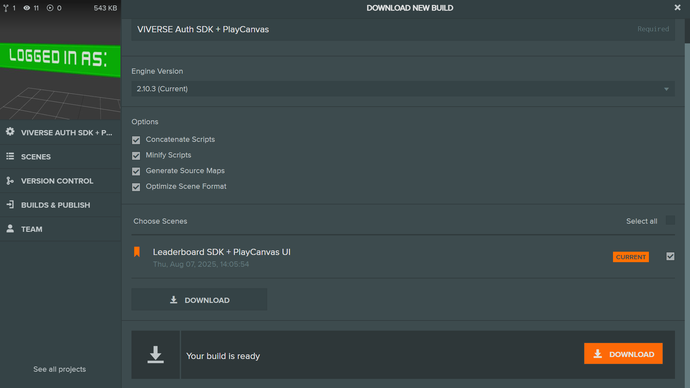Disable Concatenate Scripts option

click(136, 140)
